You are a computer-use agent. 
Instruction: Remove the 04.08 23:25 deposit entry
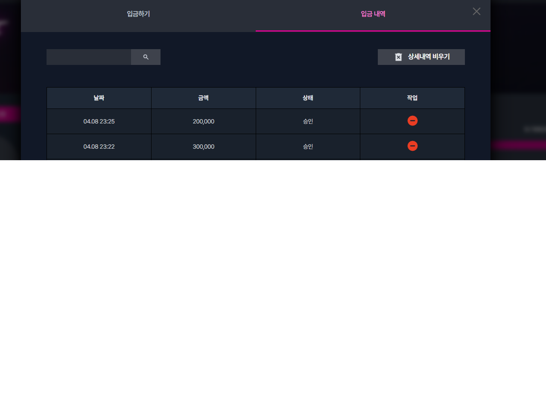coord(412,121)
